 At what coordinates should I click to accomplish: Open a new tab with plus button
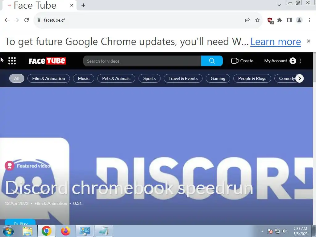coord(83,5)
